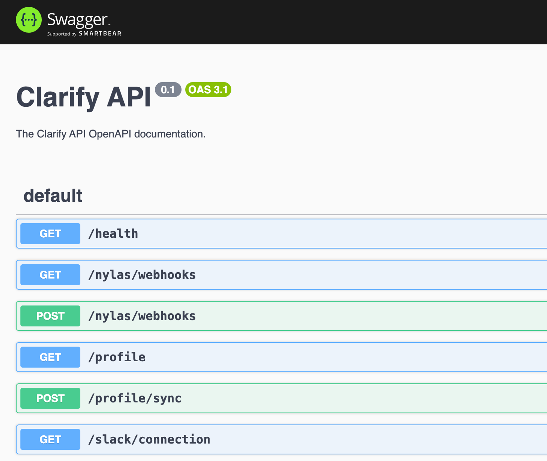This screenshot has width=547, height=461.
Task: Open the /profile/sync endpoint path
Action: click(135, 398)
